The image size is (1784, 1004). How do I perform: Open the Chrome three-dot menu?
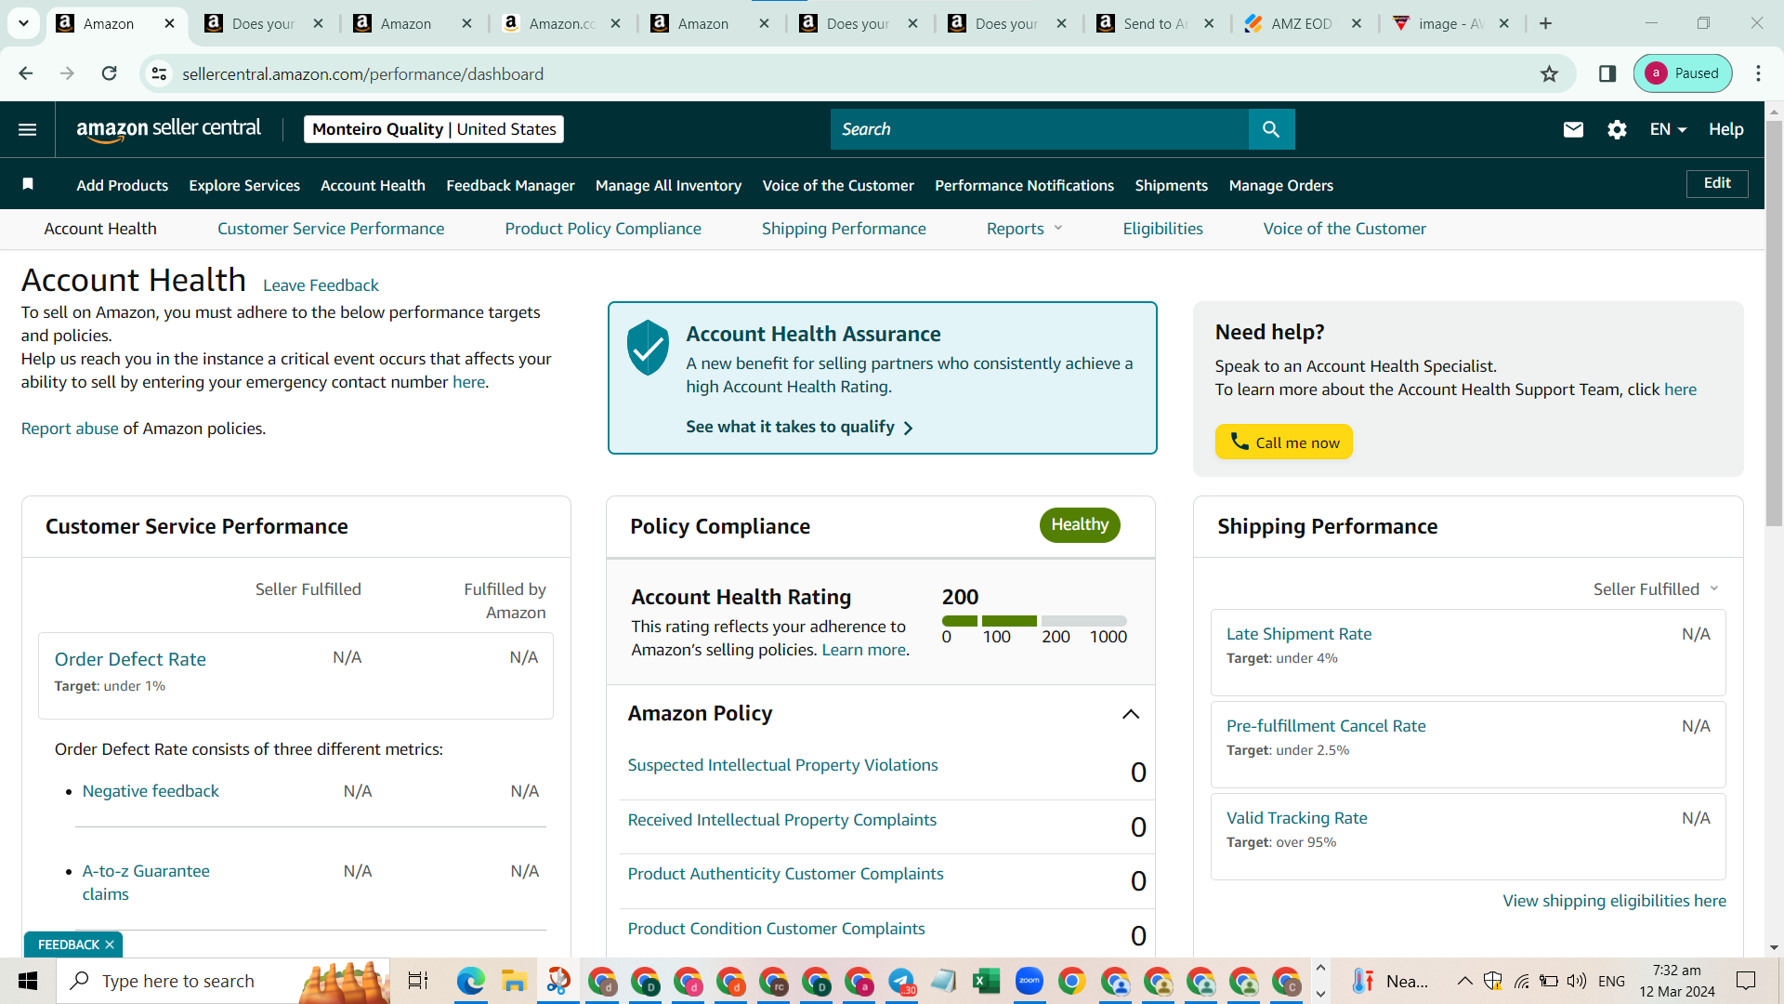click(1758, 73)
